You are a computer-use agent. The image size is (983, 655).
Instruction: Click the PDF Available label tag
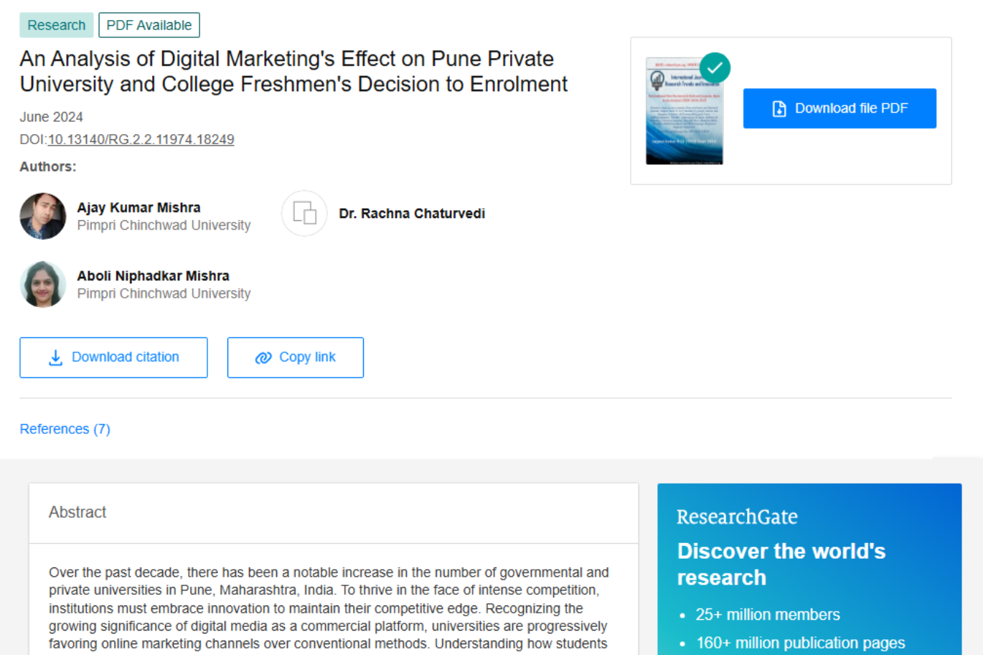(x=149, y=24)
